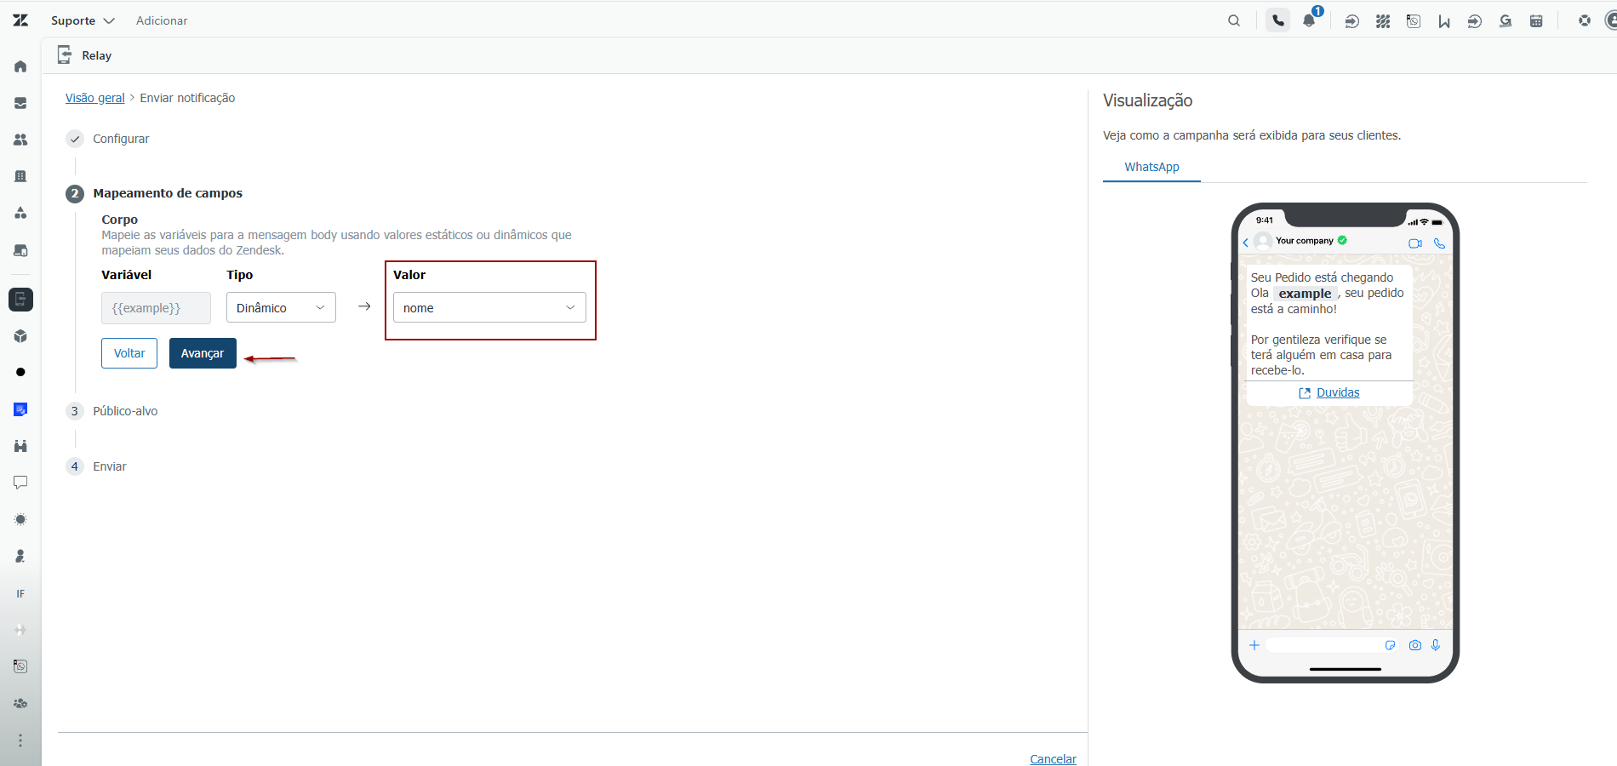Image resolution: width=1617 pixels, height=766 pixels.
Task: Open the binoculars icon in sidebar
Action: point(20,446)
